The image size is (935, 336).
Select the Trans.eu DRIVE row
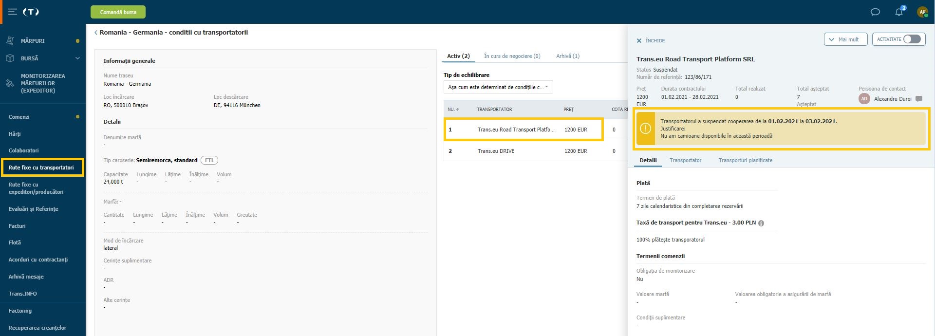pyautogui.click(x=536, y=151)
